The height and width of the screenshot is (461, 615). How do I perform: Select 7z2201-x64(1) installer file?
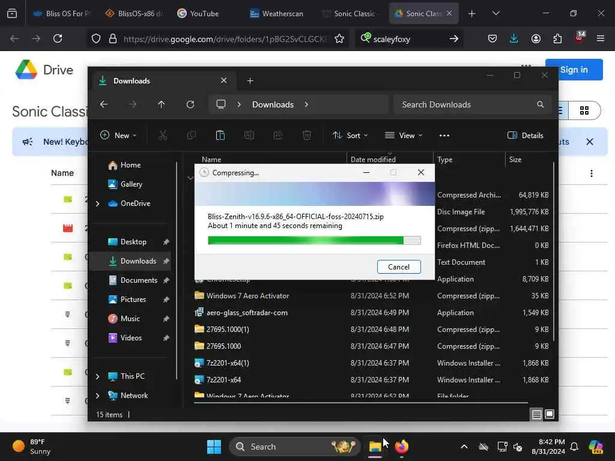(372, 363)
